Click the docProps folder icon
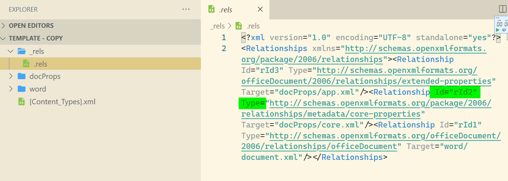The image size is (508, 181). (22, 76)
